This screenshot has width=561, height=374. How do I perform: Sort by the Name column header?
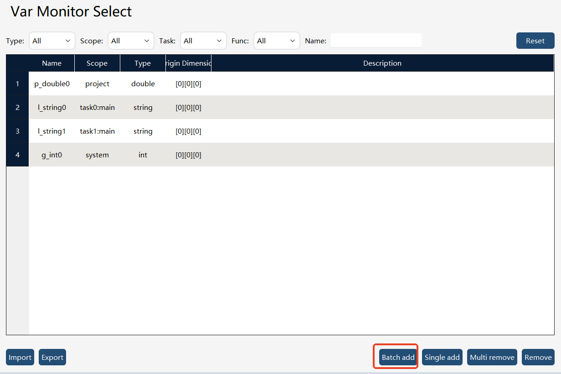(51, 63)
